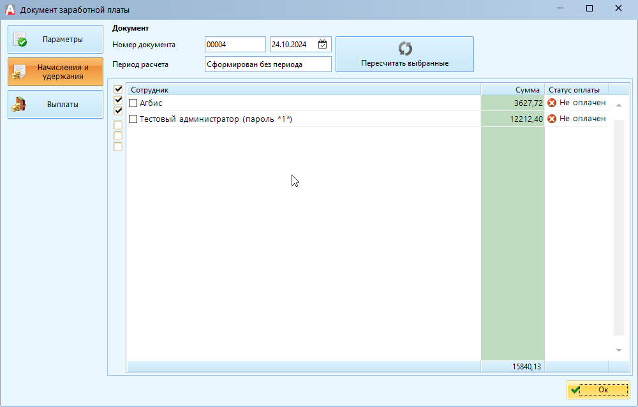Open the calendar picker for the document date
The width and height of the screenshot is (638, 407).
323,45
